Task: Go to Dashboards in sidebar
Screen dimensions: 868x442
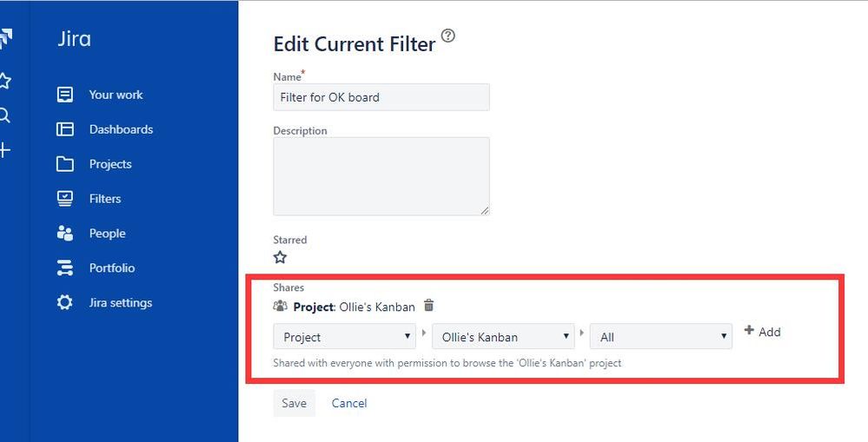Action: pos(122,129)
